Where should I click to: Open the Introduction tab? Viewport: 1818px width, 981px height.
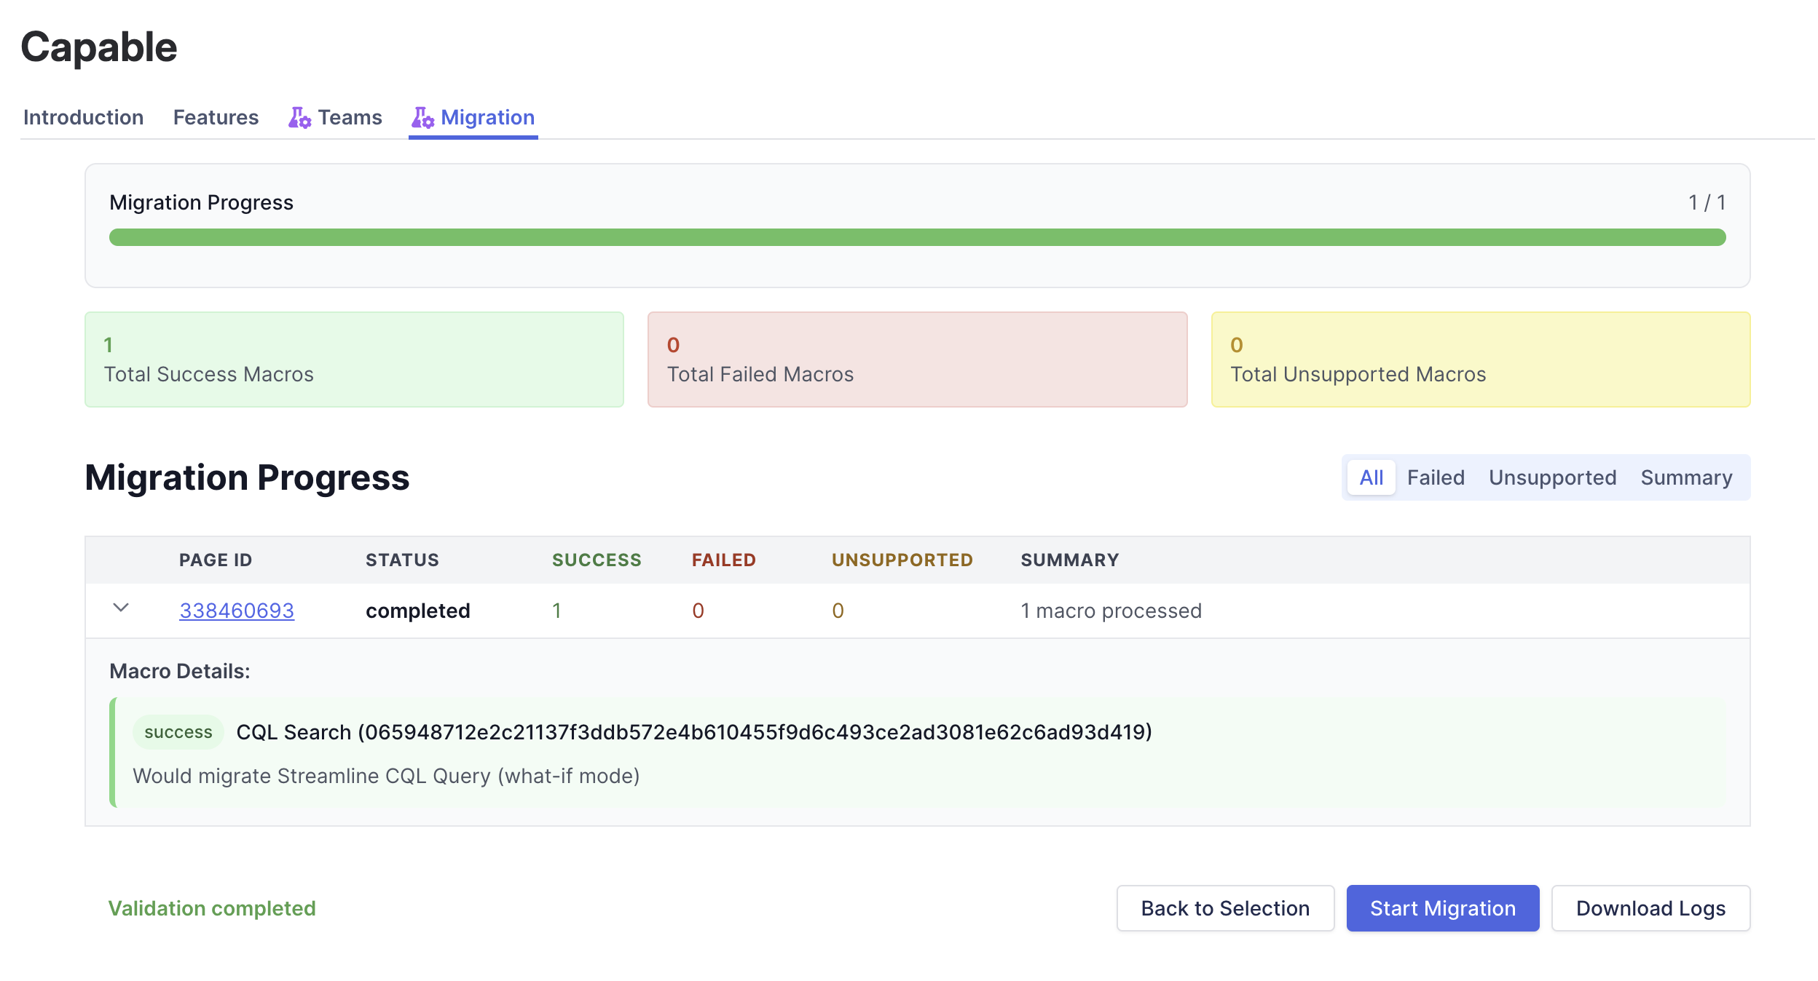[x=83, y=118]
